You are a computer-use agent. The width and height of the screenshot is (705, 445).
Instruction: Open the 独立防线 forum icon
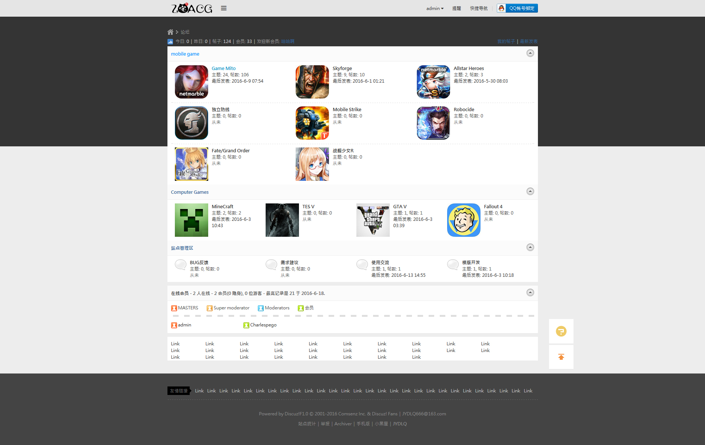click(x=192, y=123)
